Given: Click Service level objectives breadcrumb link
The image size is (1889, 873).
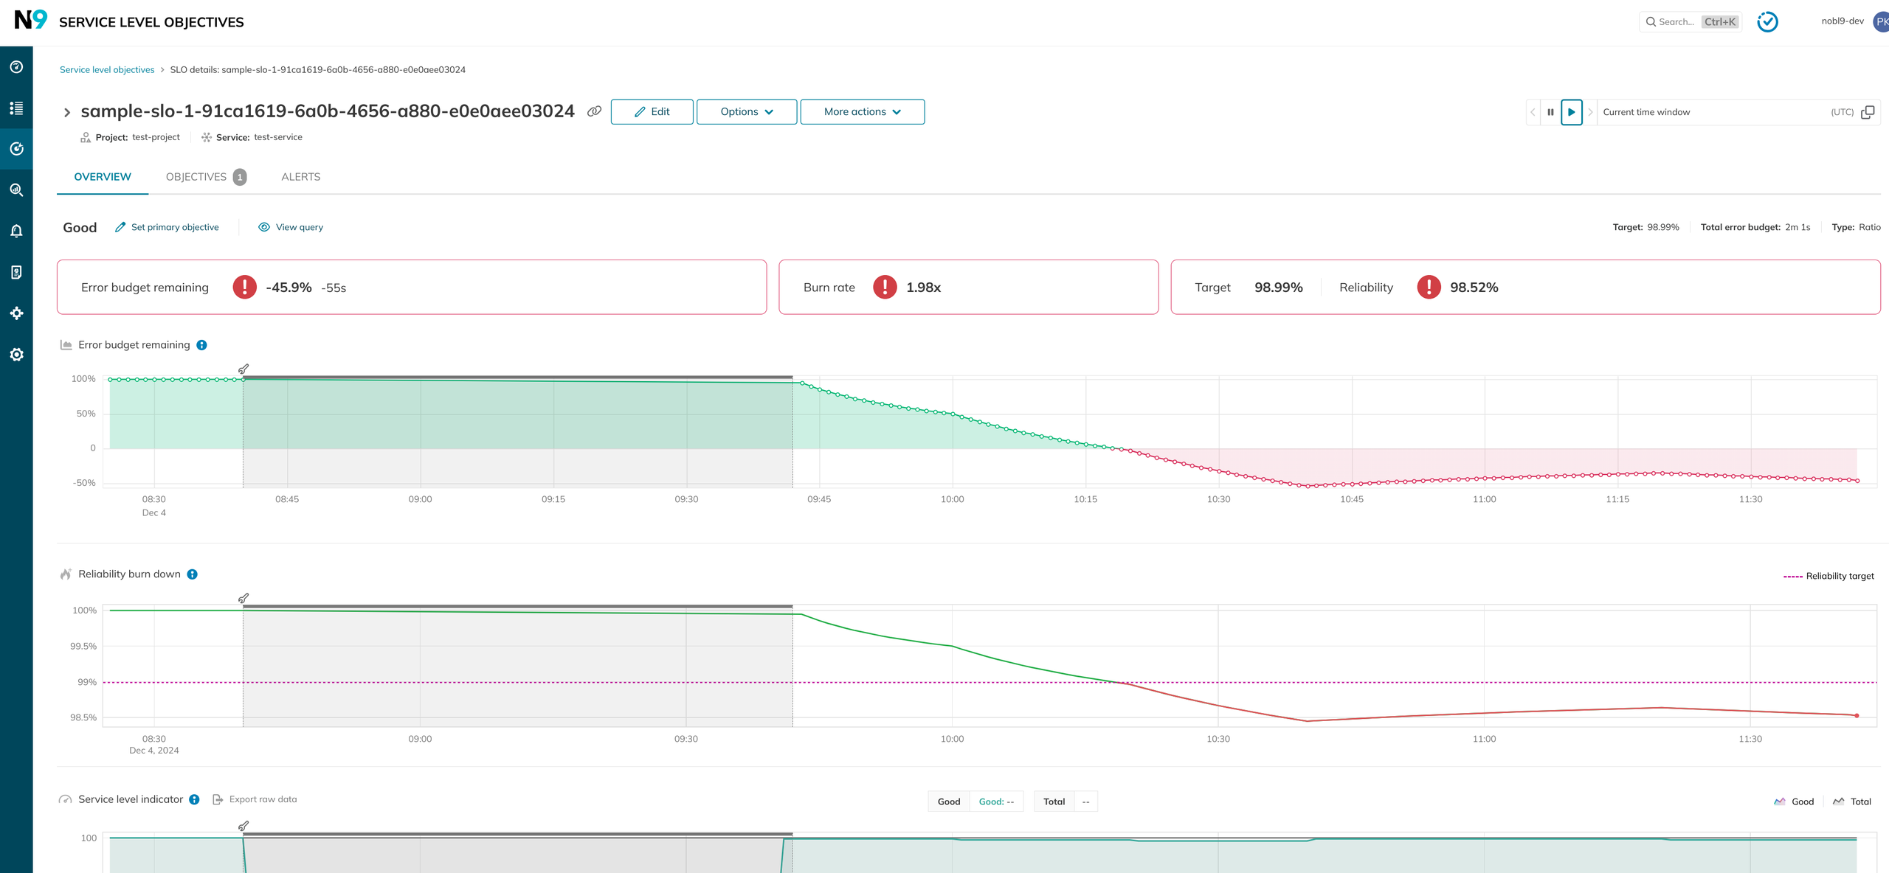Looking at the screenshot, I should pyautogui.click(x=107, y=70).
